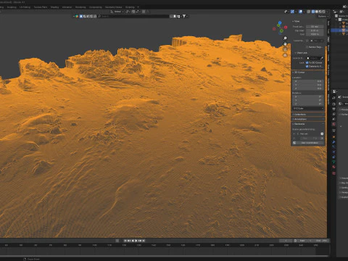The image size is (348, 261).
Task: Click the Focal Length field
Action: coord(315,27)
